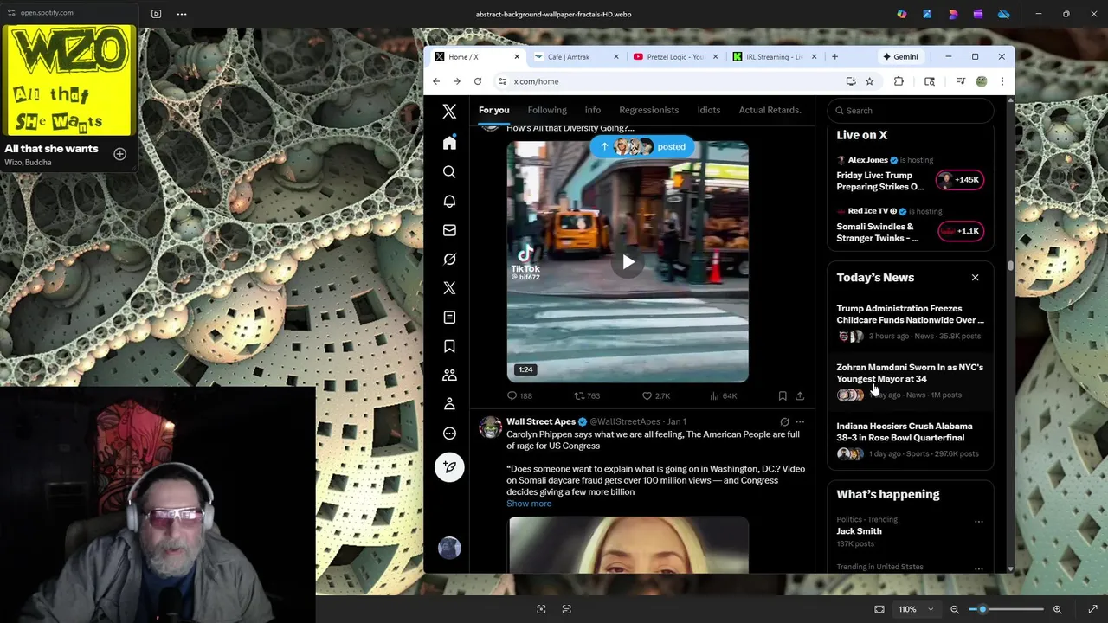Switch to the Following tab

(547, 110)
